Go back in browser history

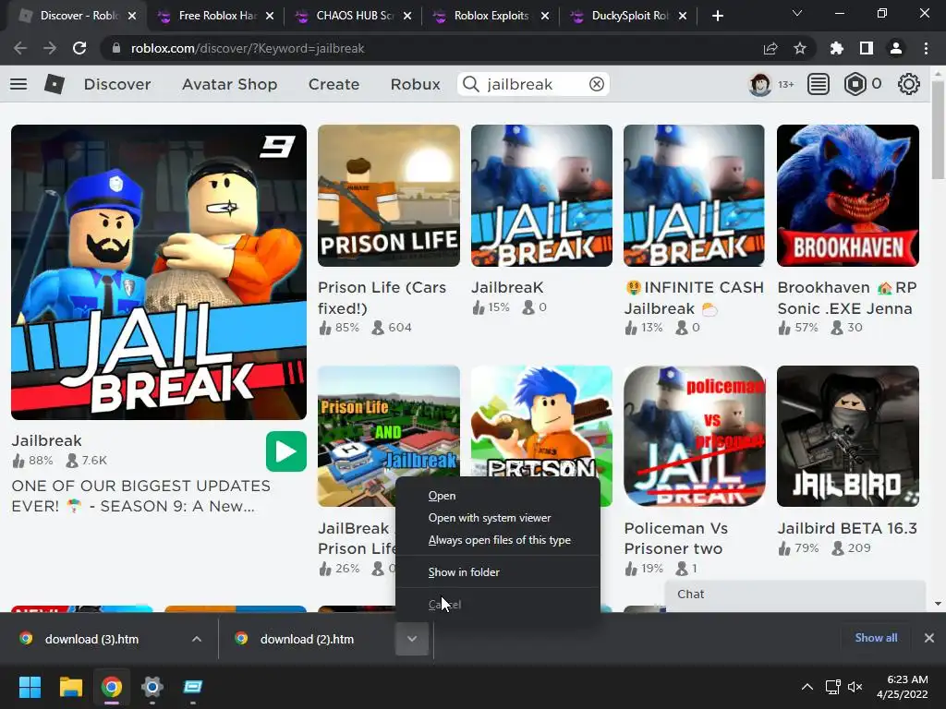[20, 48]
